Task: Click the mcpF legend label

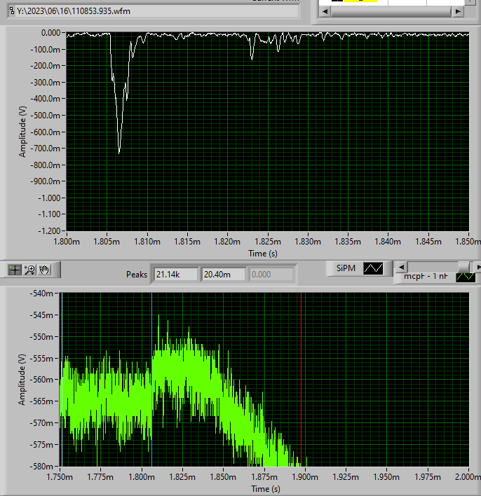Action: (426, 277)
